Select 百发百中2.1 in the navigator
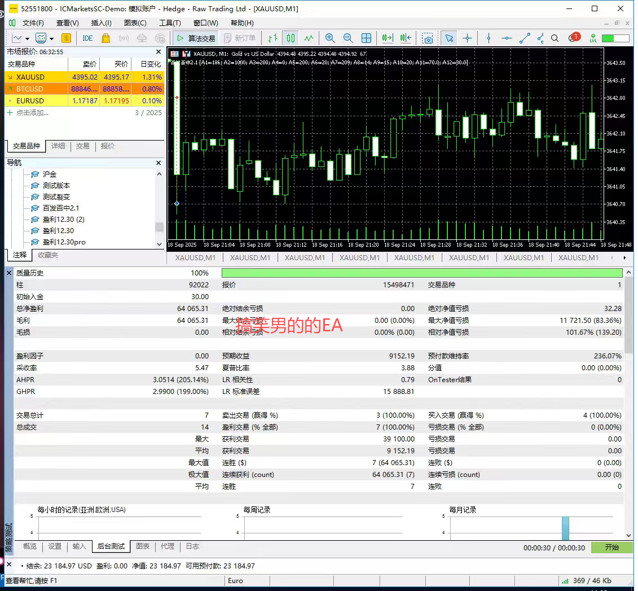 click(x=60, y=208)
